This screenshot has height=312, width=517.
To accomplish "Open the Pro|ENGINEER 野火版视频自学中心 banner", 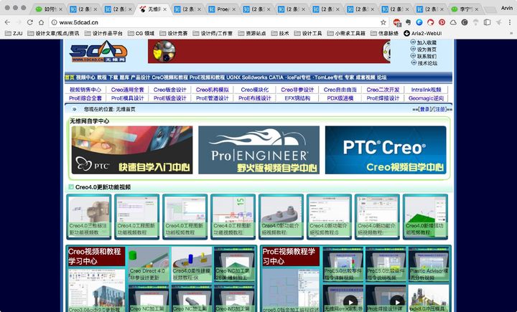I will 258,150.
